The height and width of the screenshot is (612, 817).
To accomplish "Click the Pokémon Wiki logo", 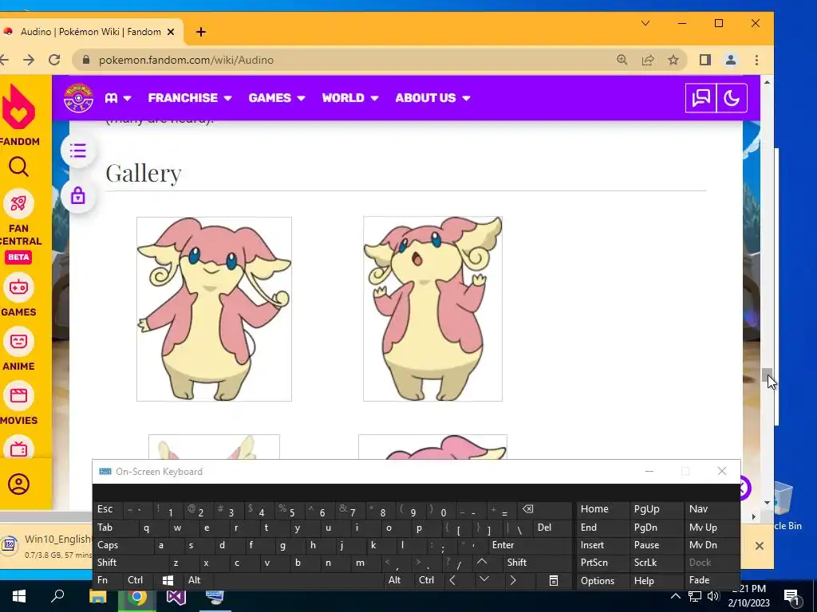I will click(x=79, y=98).
